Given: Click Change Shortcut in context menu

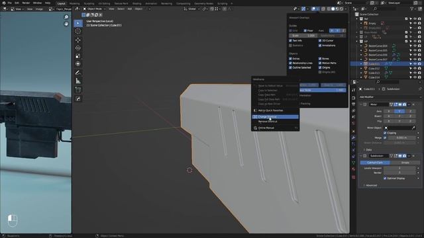Looking at the screenshot, I should [276, 117].
